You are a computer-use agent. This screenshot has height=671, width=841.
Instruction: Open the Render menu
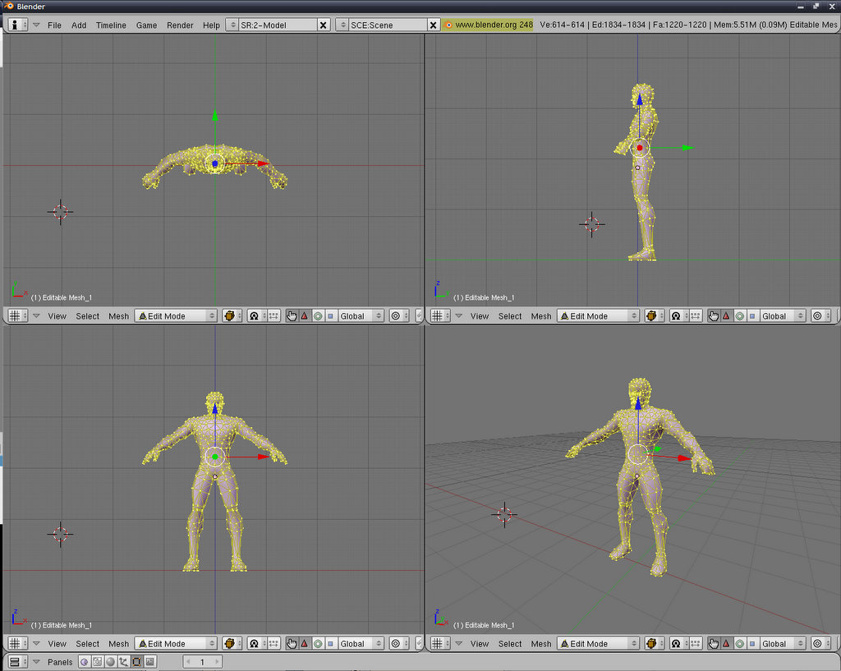(180, 25)
